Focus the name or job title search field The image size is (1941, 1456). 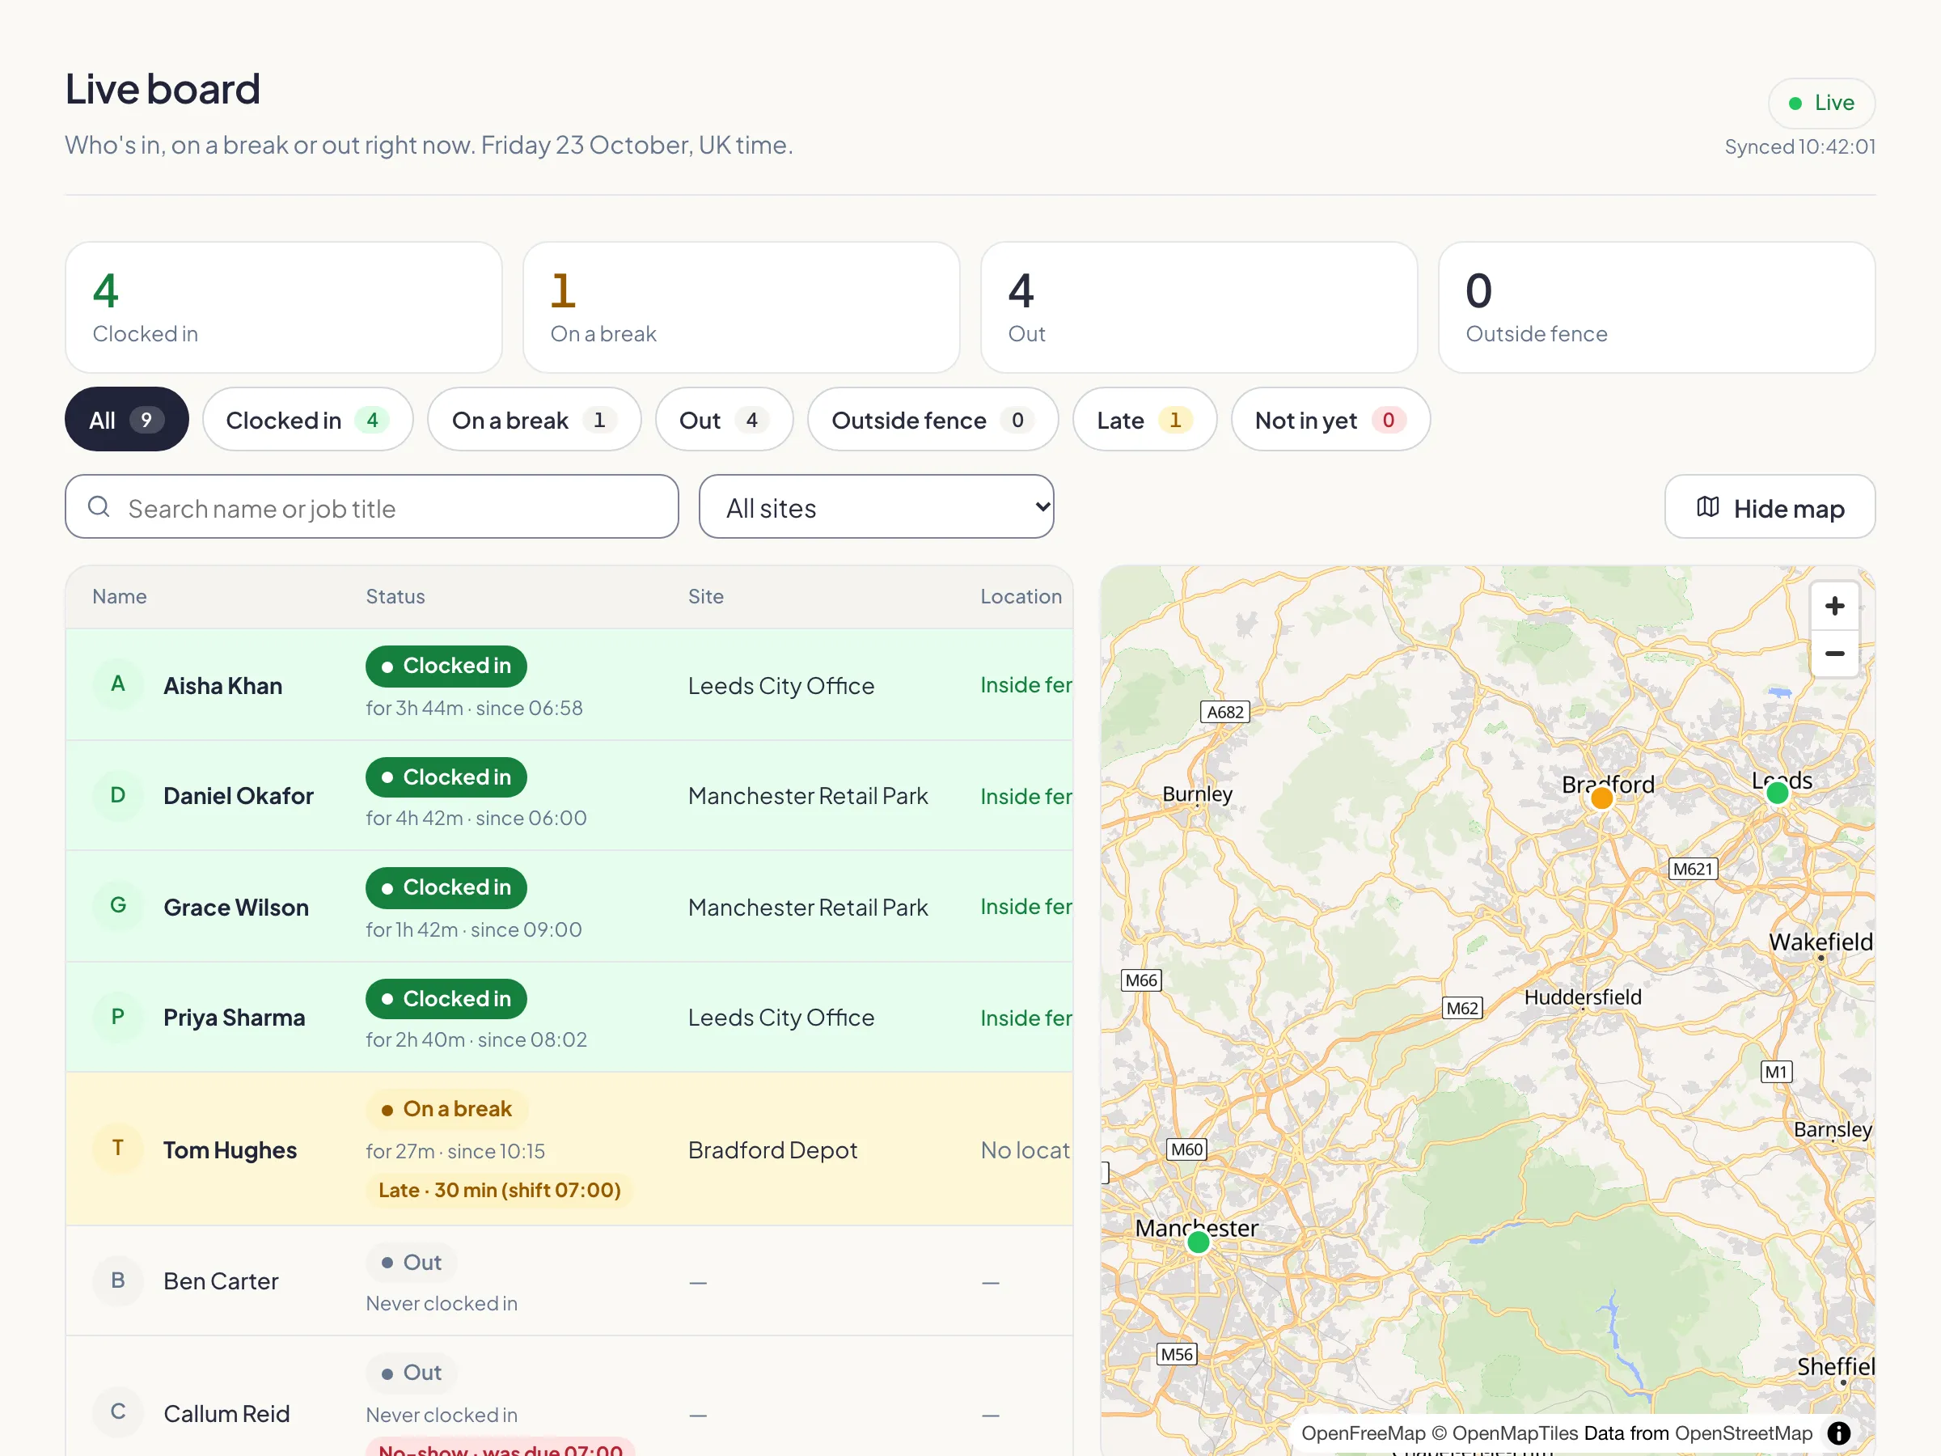(371, 506)
